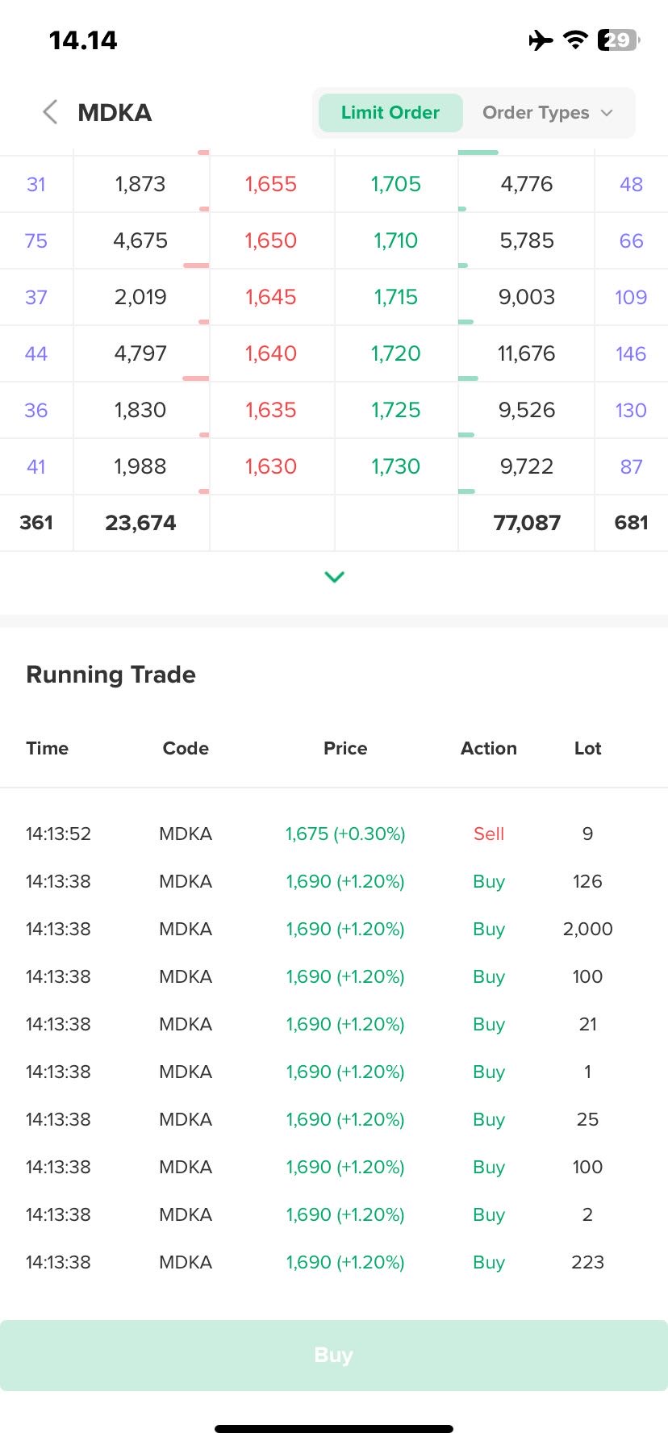Tap the Price column header

coord(345,748)
